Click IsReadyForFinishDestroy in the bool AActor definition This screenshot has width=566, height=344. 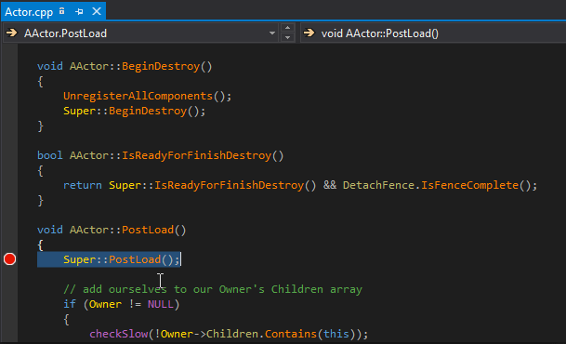point(196,155)
